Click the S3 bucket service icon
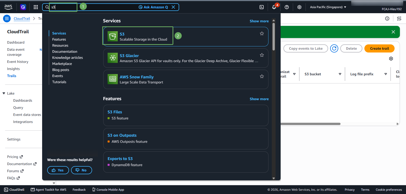 click(x=113, y=37)
